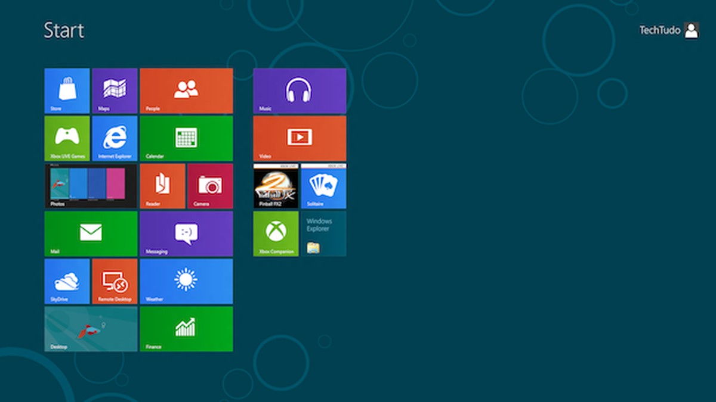Open the Store app

coord(66,90)
